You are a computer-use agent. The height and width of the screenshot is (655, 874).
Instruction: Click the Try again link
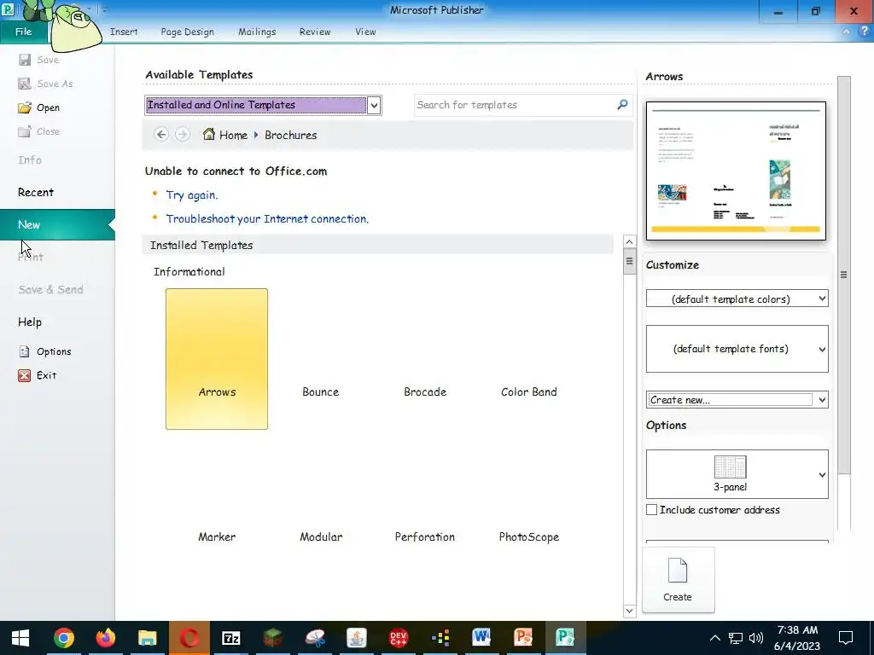[x=192, y=195]
